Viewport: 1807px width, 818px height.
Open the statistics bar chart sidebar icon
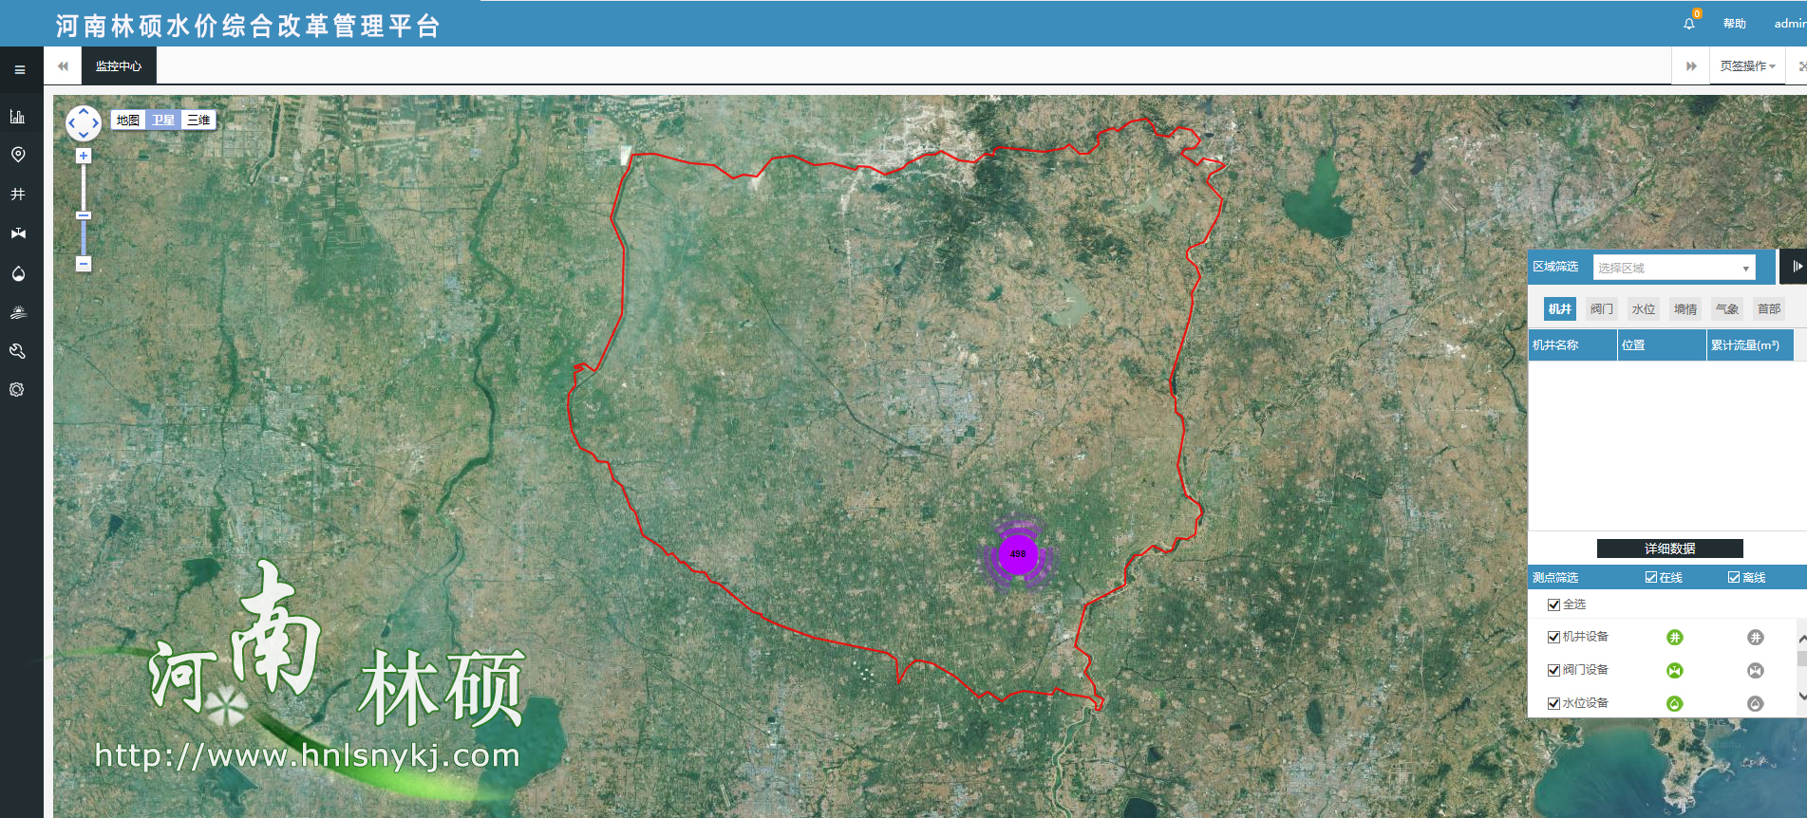tap(17, 117)
